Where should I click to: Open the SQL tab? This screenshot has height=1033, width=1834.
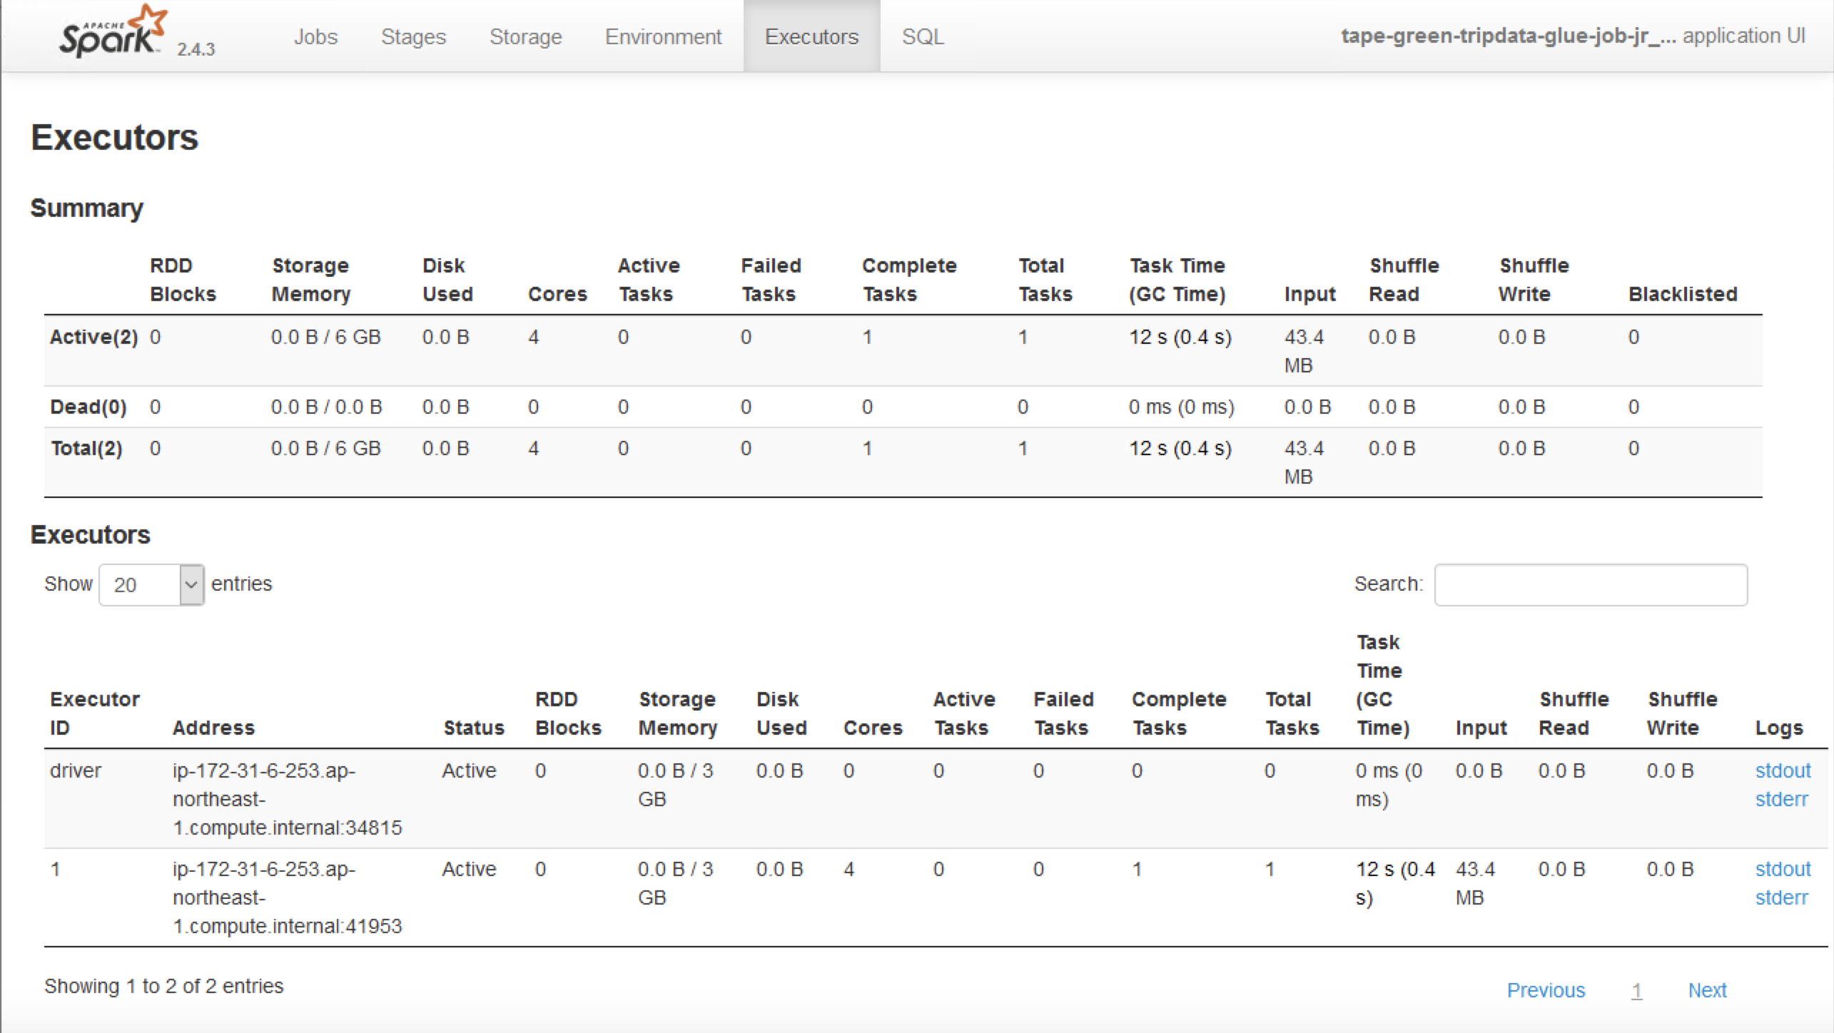923,36
